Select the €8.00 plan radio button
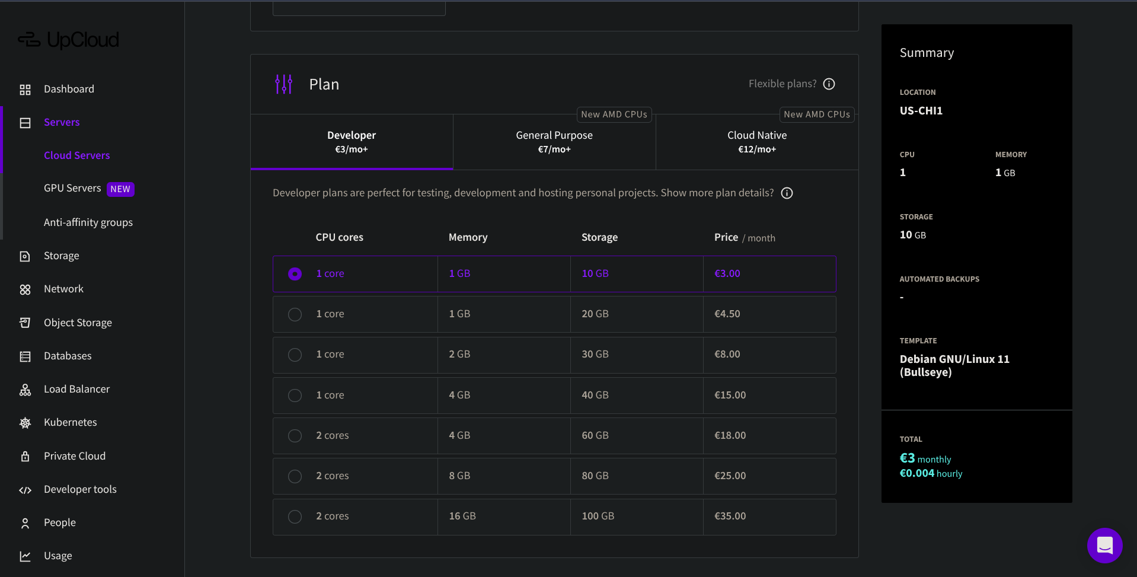1137x577 pixels. click(295, 355)
